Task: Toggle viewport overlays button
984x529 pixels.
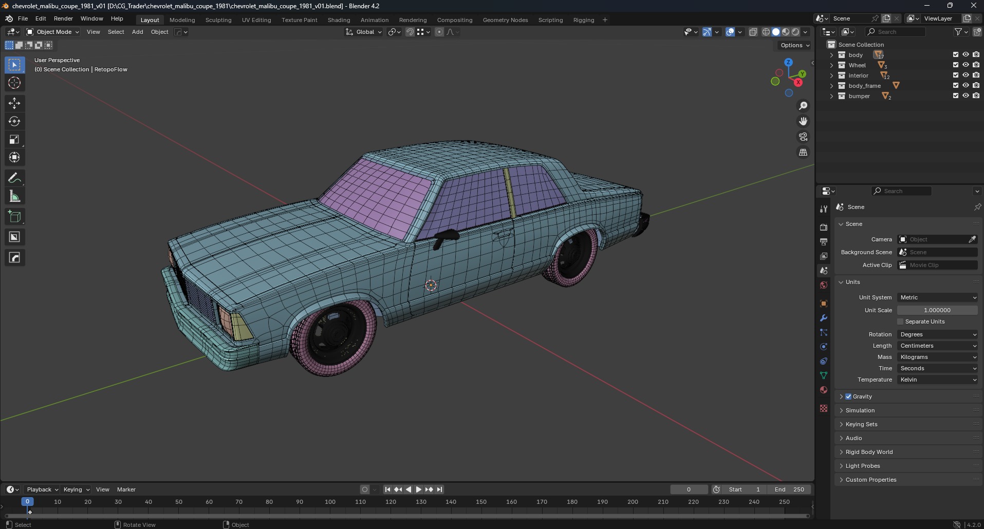Action: [x=730, y=32]
